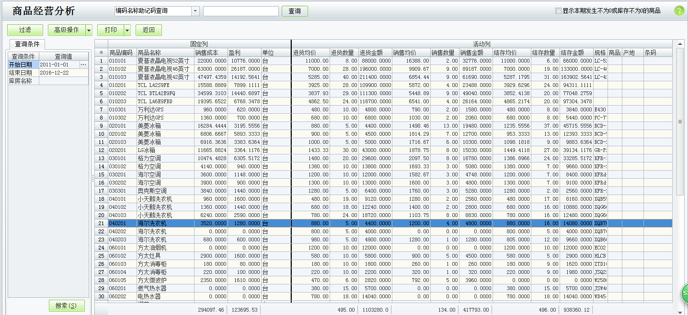Viewport: 688px width, 315px height.
Task: Select the 查询条件 tab
Action: [28, 44]
